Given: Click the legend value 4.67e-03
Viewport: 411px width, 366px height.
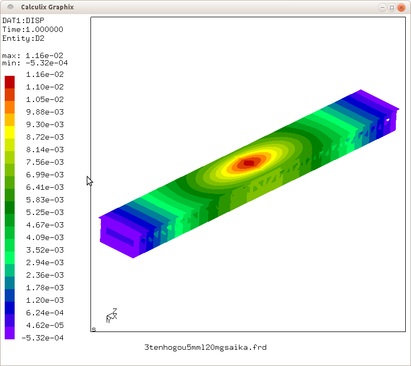Looking at the screenshot, I should pyautogui.click(x=45, y=225).
